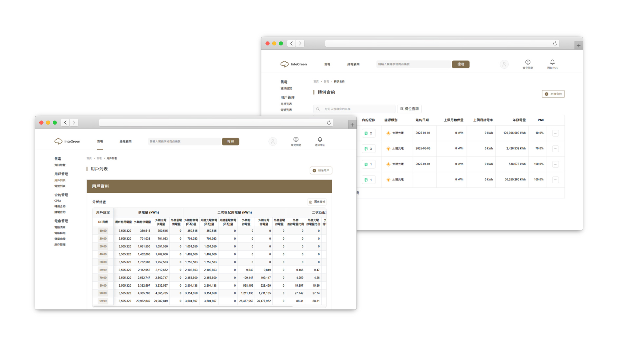Go back in the front browser window
The image size is (629, 353).
tap(66, 123)
